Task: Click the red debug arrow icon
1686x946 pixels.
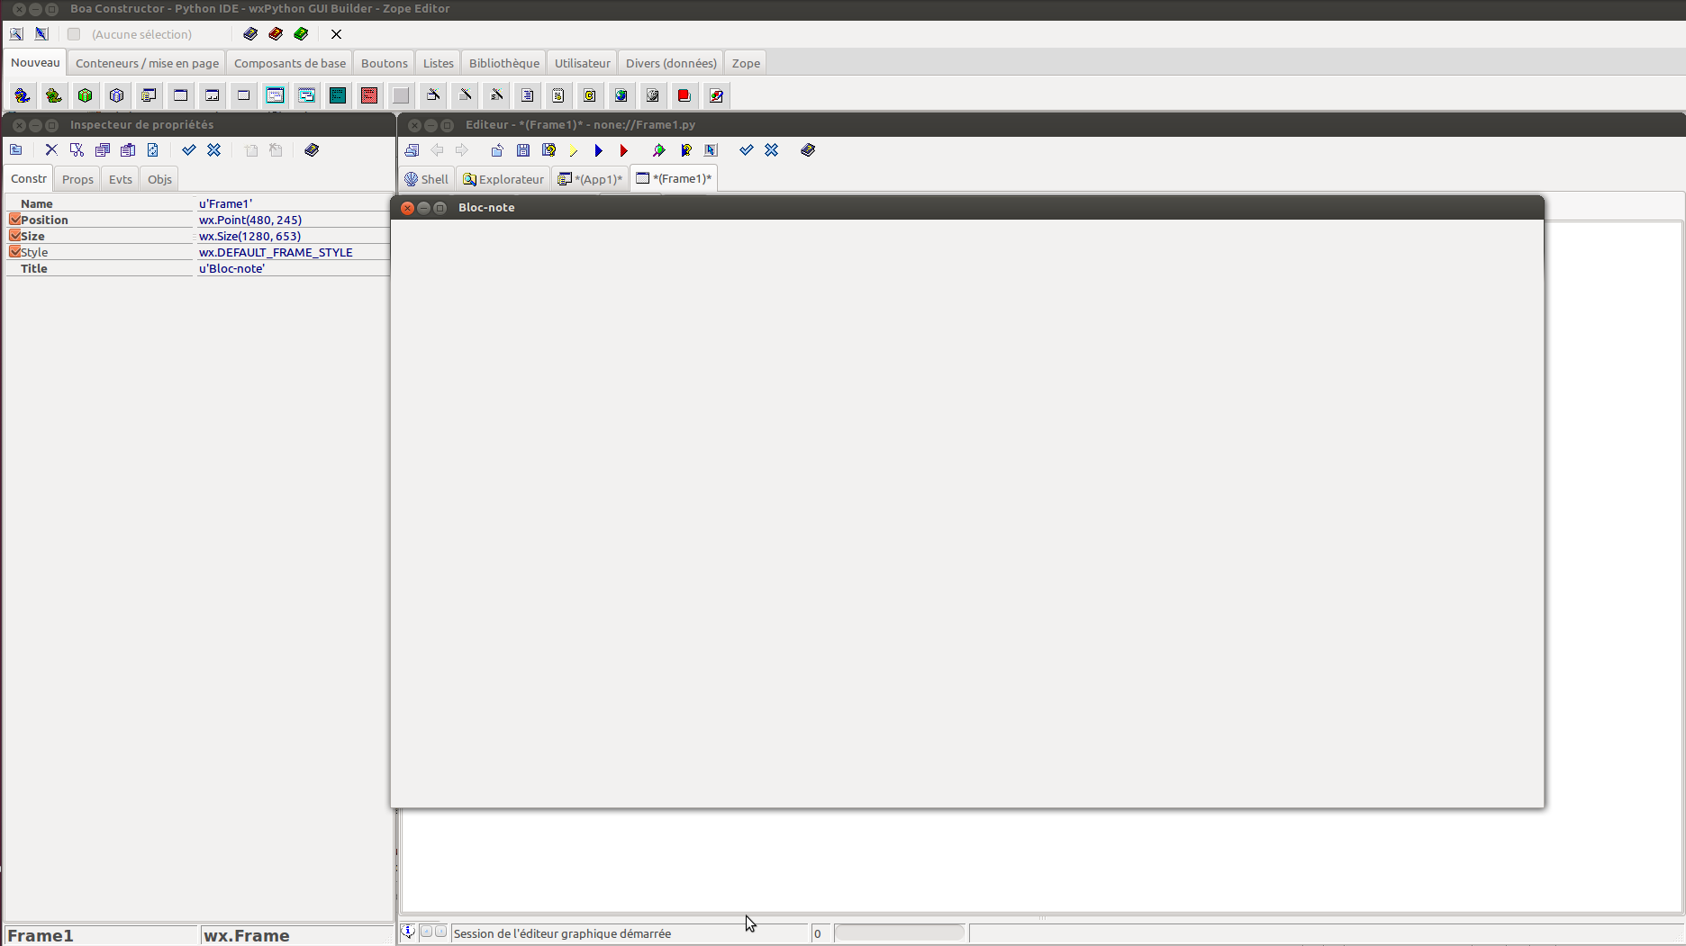Action: (623, 150)
